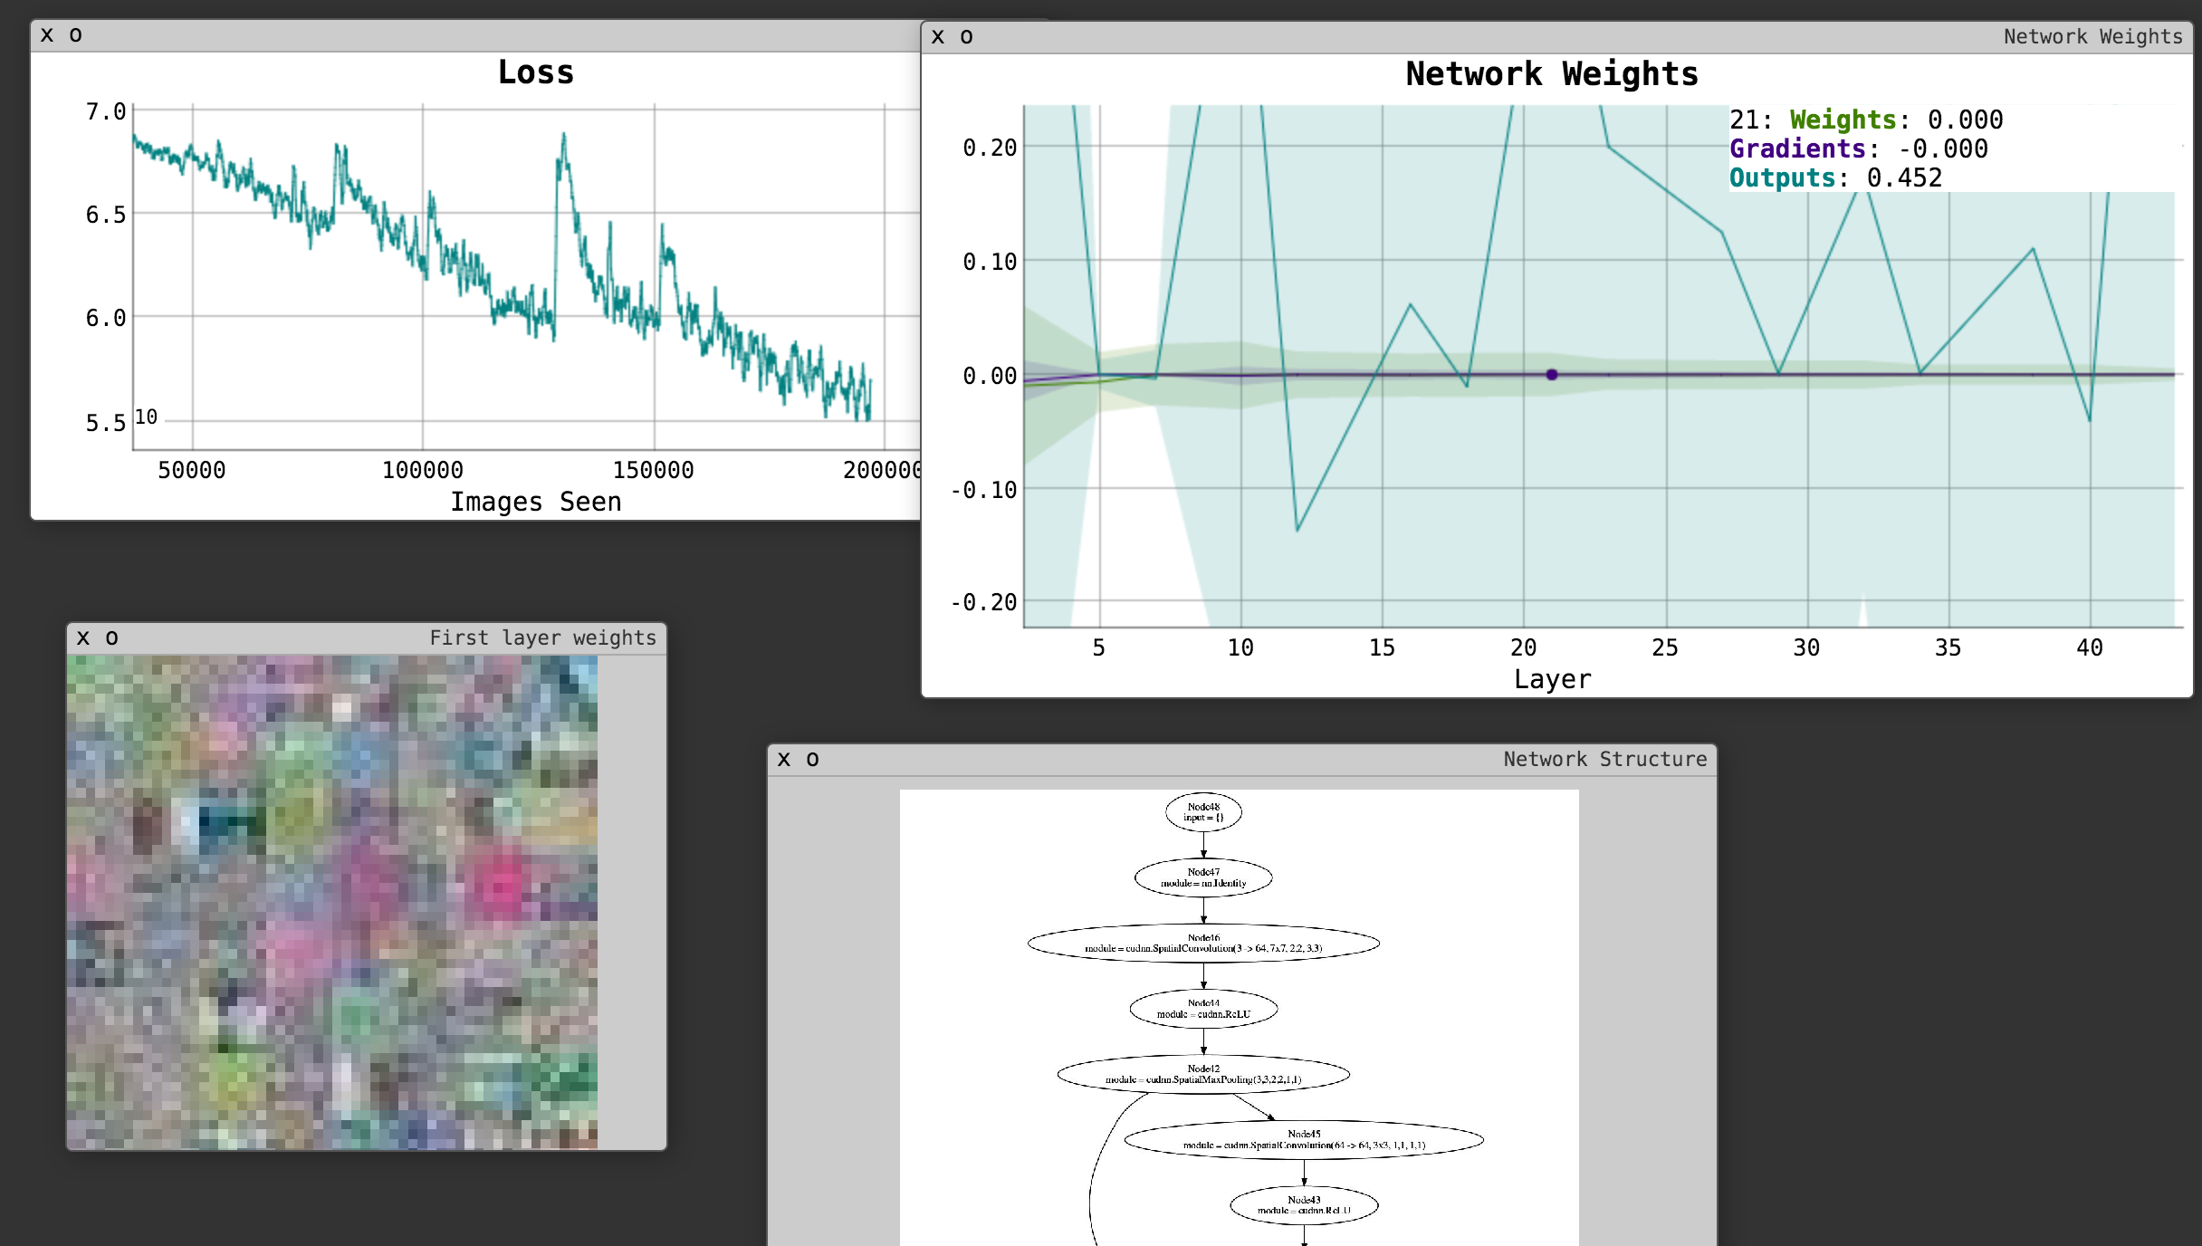Close the Loss window with X
This screenshot has width=2202, height=1246.
click(x=47, y=35)
